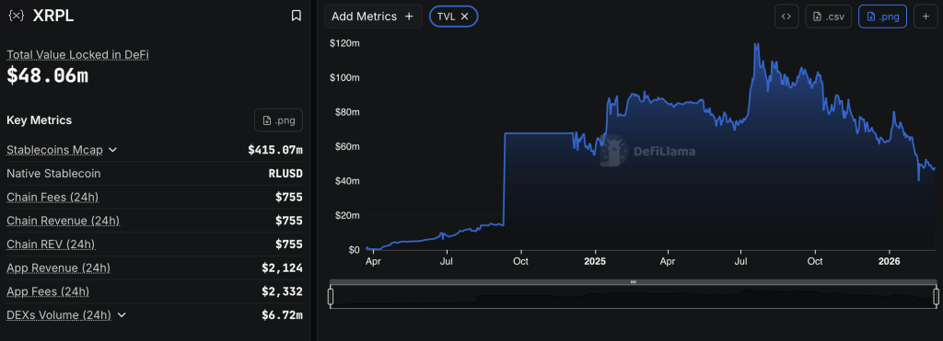Screen dimensions: 943x341
Task: Click the range slider mini chart area
Action: pos(633,298)
